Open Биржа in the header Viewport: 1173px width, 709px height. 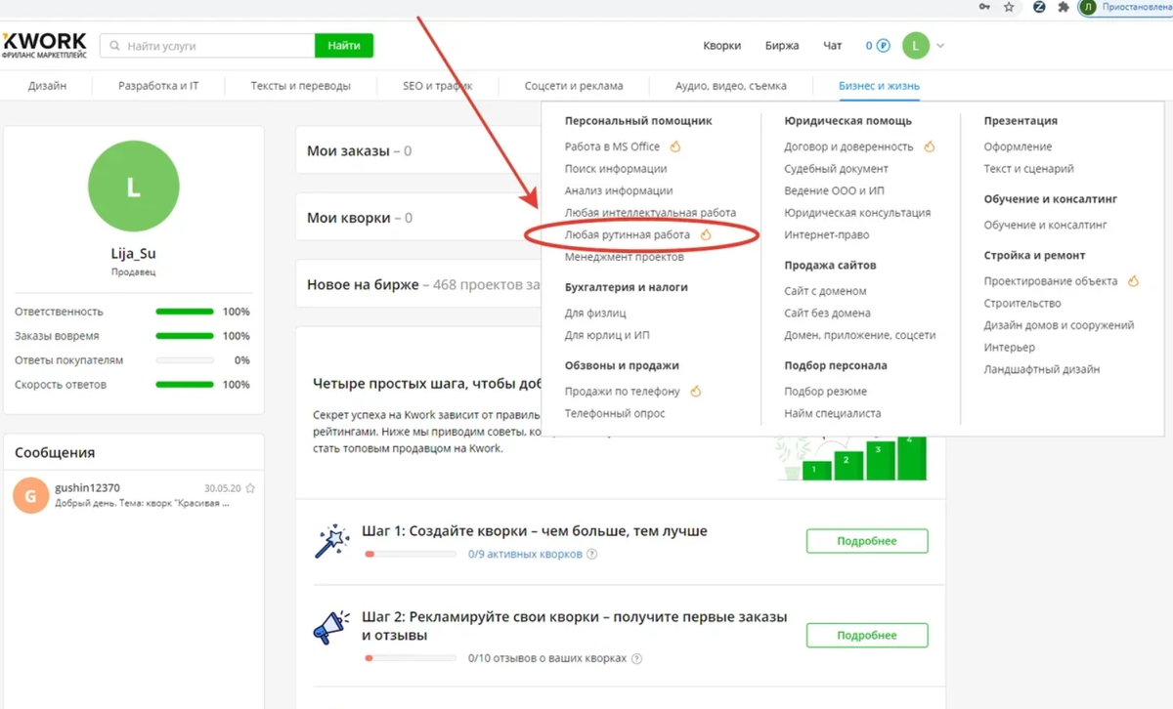[782, 46]
